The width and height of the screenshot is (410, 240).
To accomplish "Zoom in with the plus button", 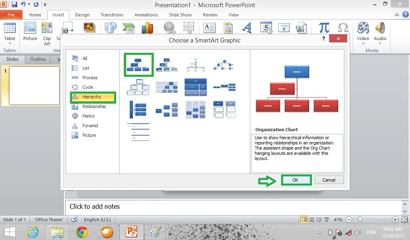I will (395, 220).
